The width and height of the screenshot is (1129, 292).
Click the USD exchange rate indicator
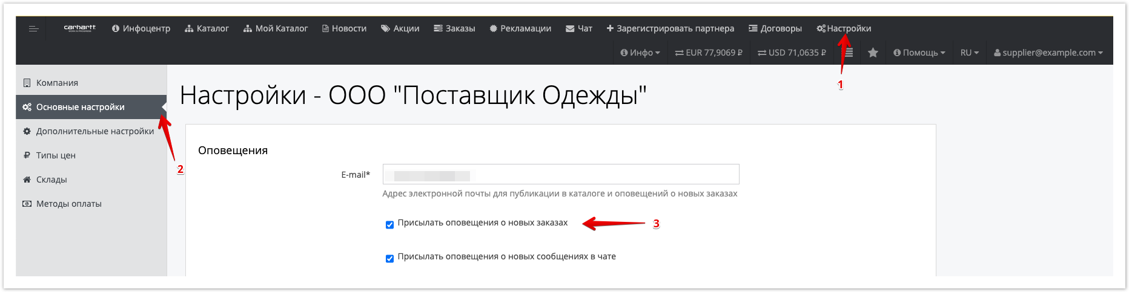792,53
